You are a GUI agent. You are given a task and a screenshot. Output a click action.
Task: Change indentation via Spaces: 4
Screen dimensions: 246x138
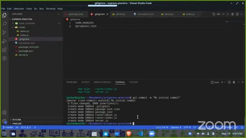click(176, 127)
